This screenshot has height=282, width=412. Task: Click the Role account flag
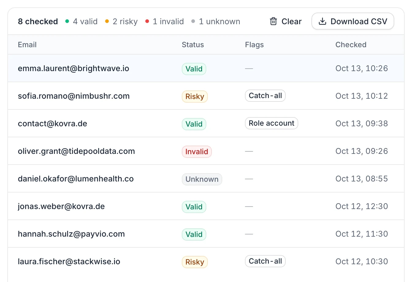click(272, 123)
